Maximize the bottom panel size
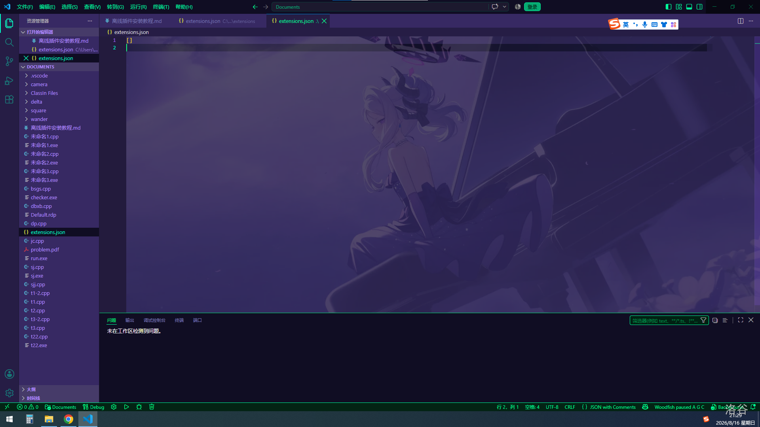Screen dimensions: 760x427 [741, 320]
